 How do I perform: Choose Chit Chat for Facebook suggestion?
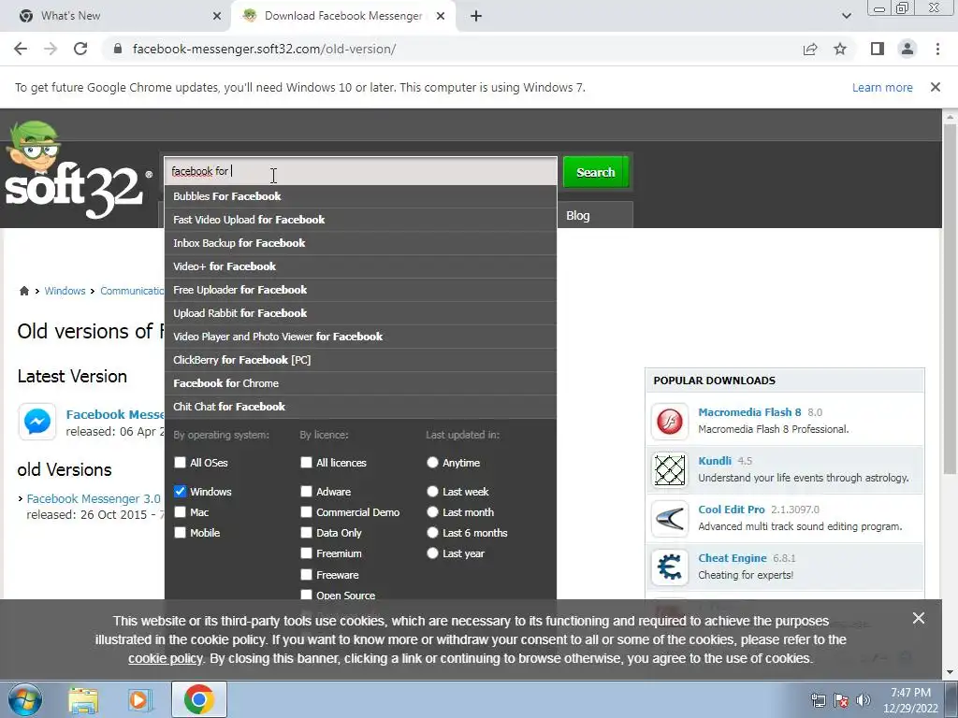pos(360,407)
